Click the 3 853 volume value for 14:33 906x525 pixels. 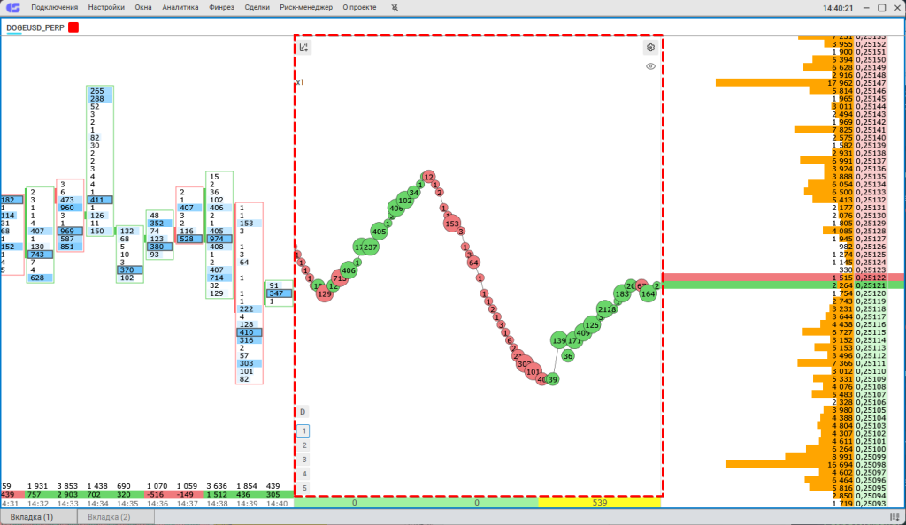(x=67, y=486)
